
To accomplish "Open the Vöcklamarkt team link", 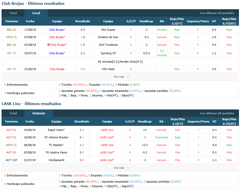I will [x=56, y=160].
